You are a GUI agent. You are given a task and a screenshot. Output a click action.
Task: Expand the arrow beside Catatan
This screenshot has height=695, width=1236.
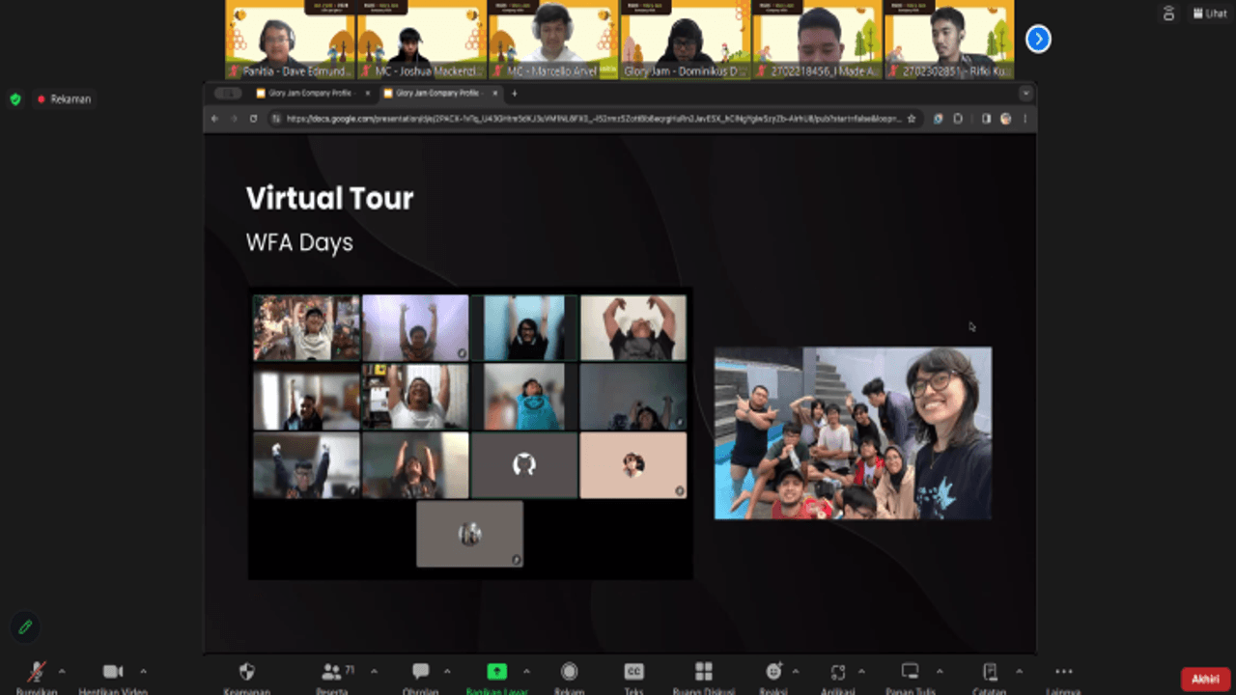point(1018,671)
